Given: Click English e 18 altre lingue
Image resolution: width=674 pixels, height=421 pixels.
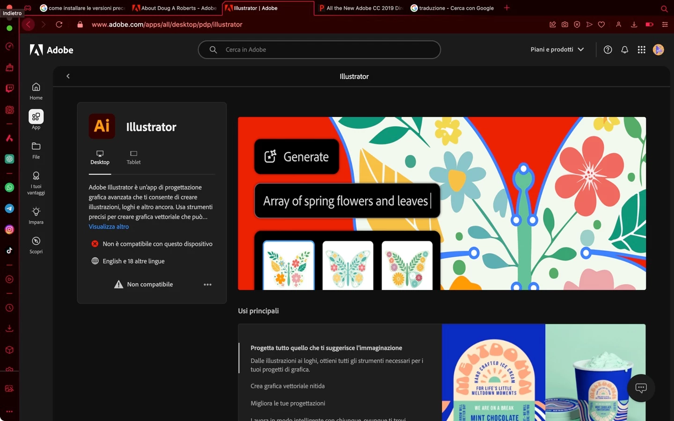Looking at the screenshot, I should 133,261.
